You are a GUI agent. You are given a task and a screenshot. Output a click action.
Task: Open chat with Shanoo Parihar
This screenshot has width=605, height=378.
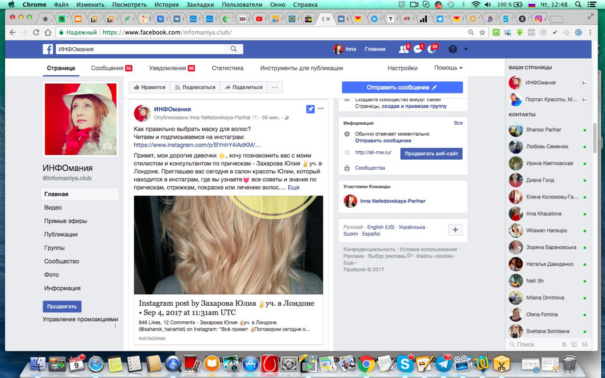(544, 130)
